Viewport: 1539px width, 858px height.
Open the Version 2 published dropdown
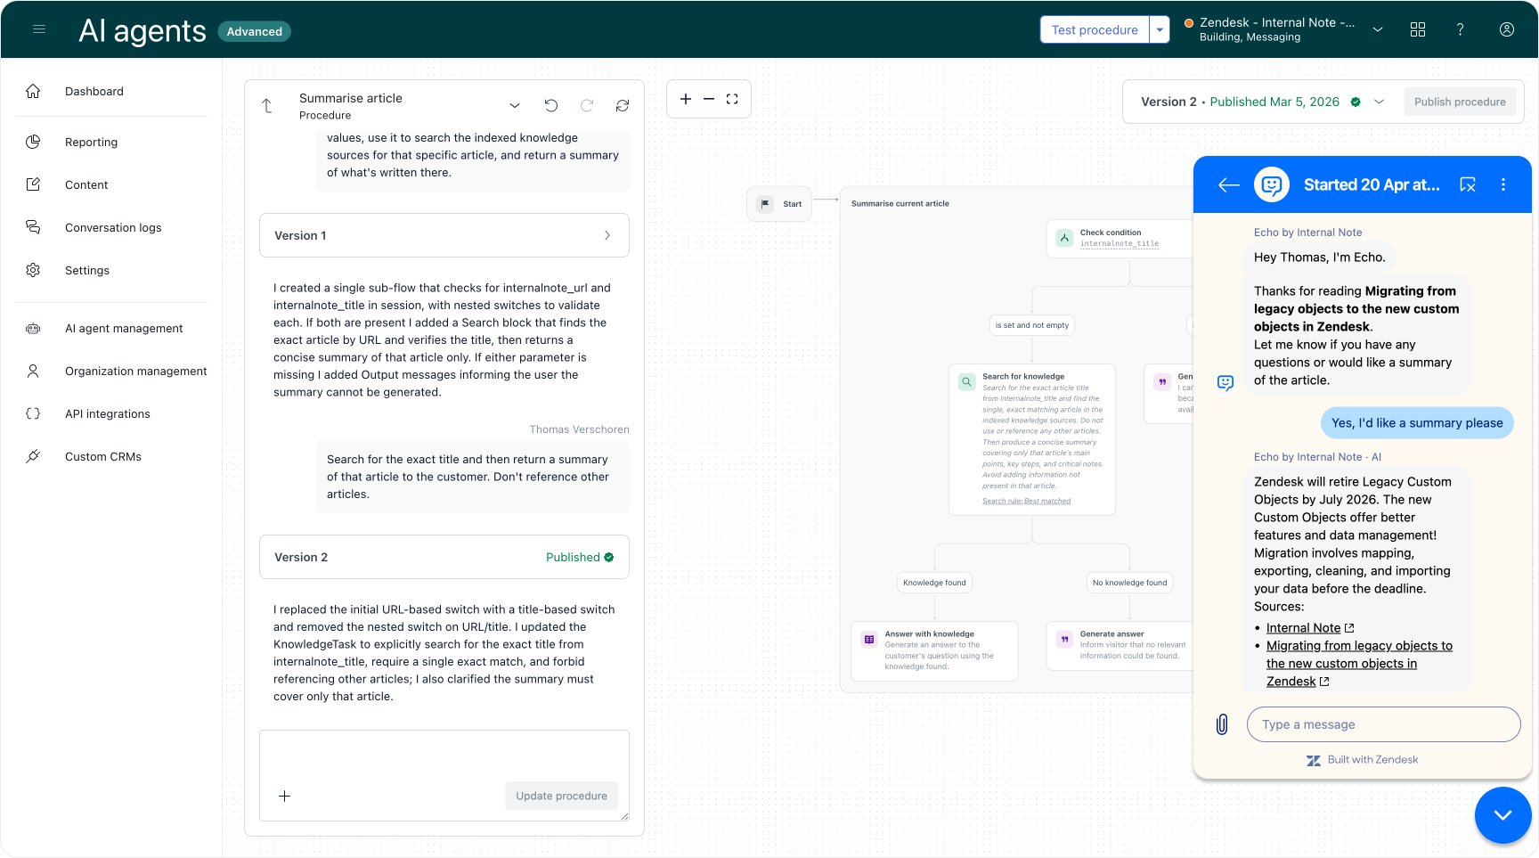coord(1380,102)
